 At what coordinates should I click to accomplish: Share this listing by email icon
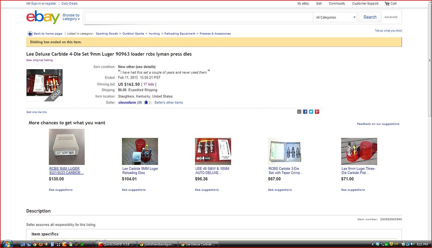[x=299, y=112]
